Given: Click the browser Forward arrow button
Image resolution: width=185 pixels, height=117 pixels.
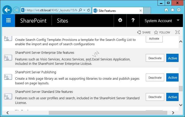Looking at the screenshot, I should coord(16,10).
